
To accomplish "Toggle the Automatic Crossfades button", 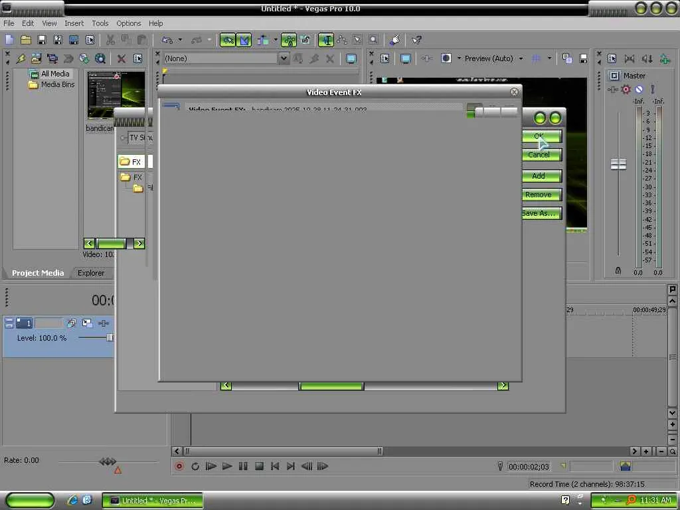I will pos(244,40).
